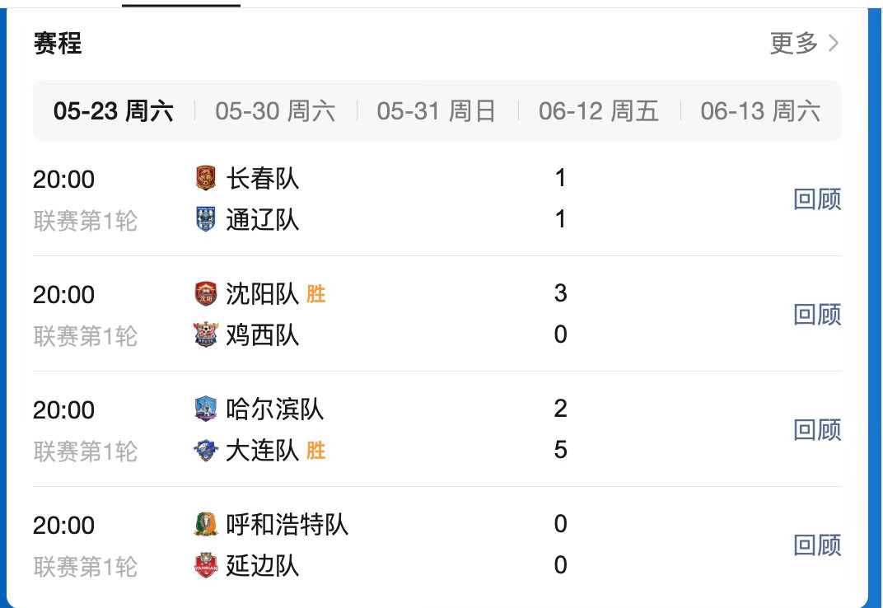
Task: Switch to the 05-30 周六 date tab
Action: click(275, 111)
